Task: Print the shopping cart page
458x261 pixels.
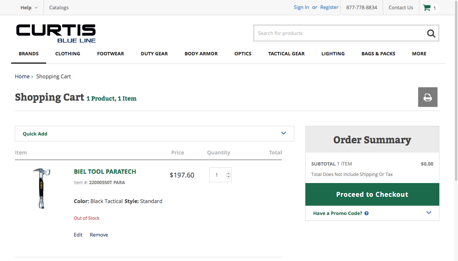Action: point(427,97)
